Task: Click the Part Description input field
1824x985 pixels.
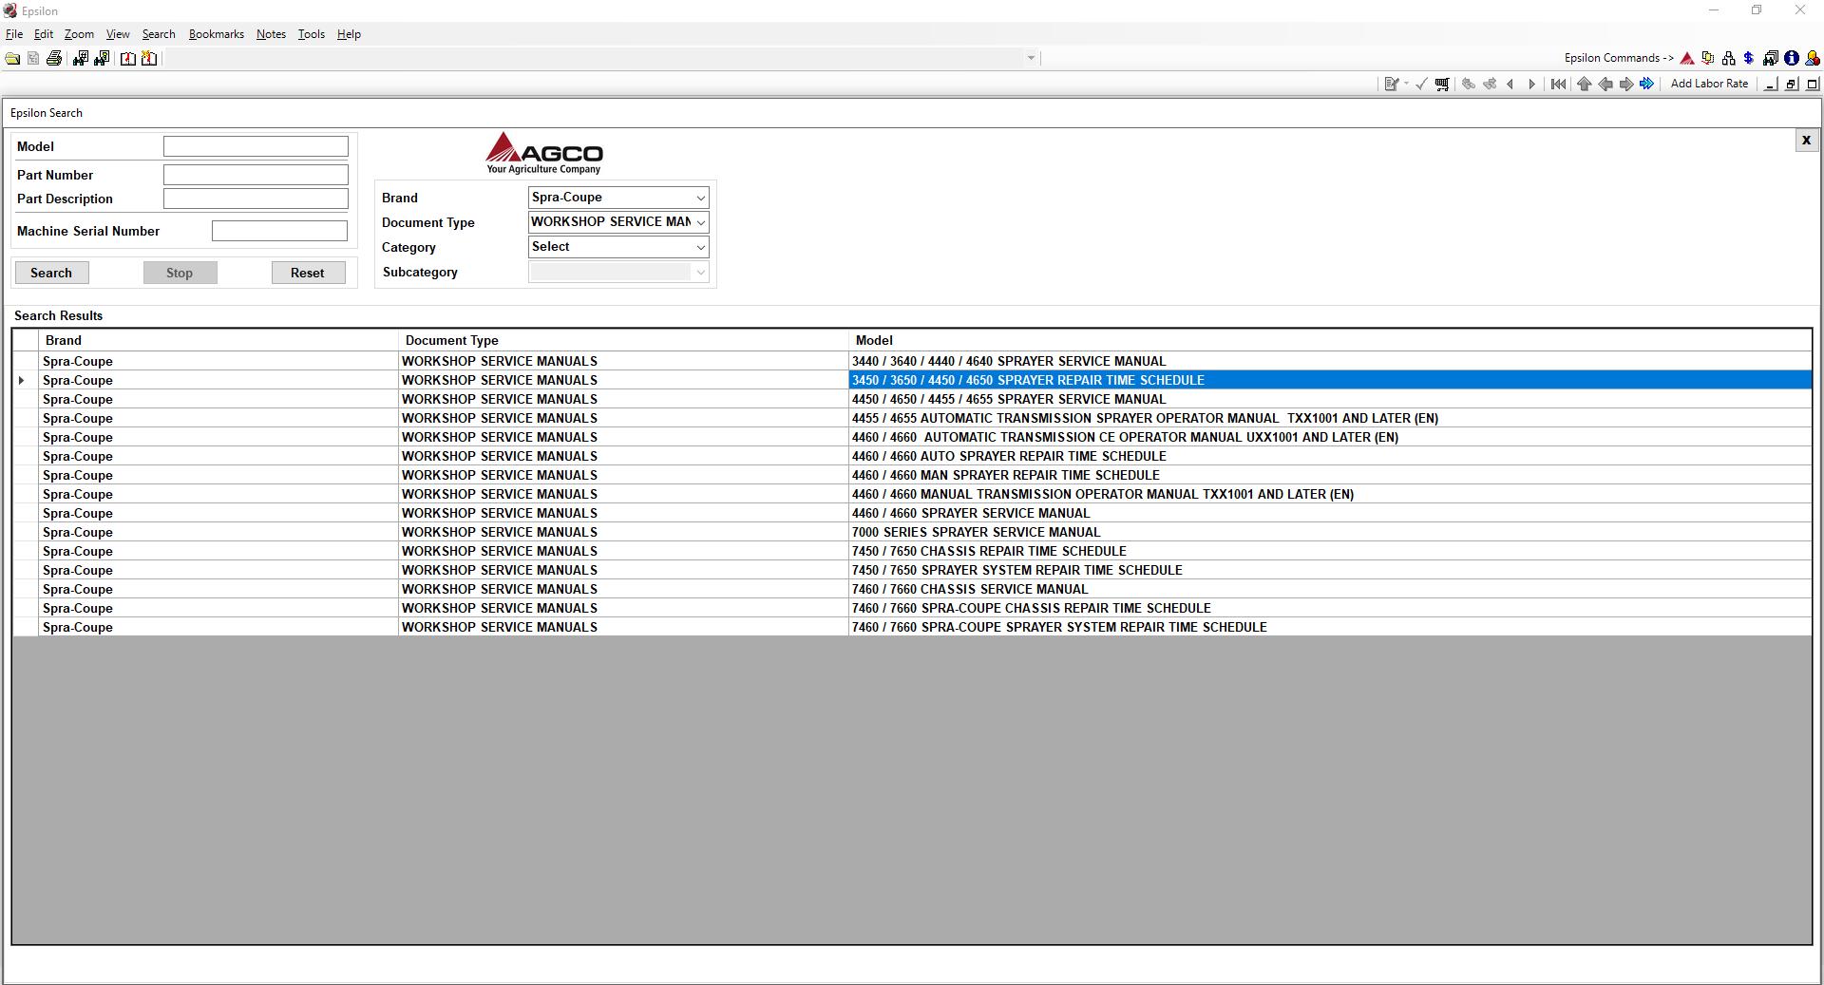Action: (256, 199)
